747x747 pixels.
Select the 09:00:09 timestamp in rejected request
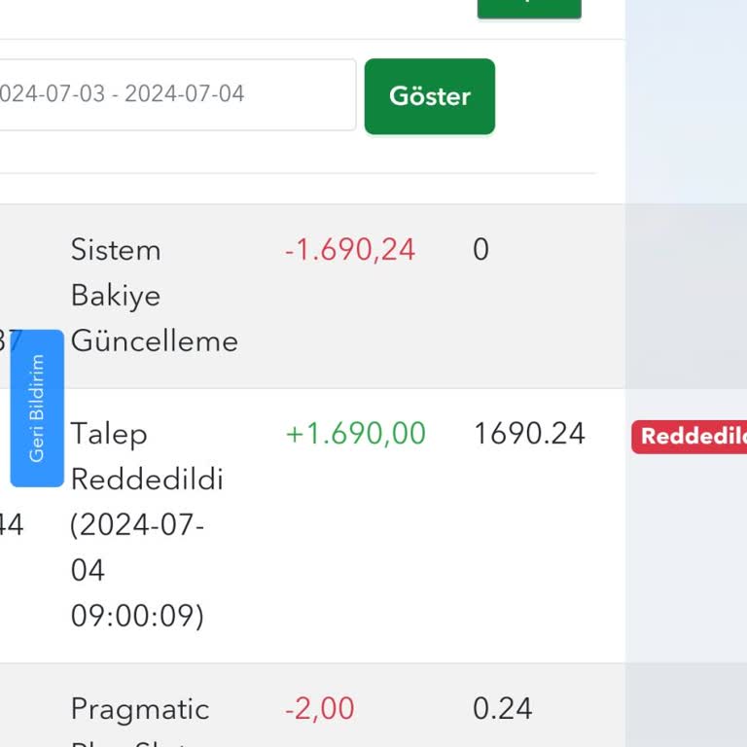(137, 615)
